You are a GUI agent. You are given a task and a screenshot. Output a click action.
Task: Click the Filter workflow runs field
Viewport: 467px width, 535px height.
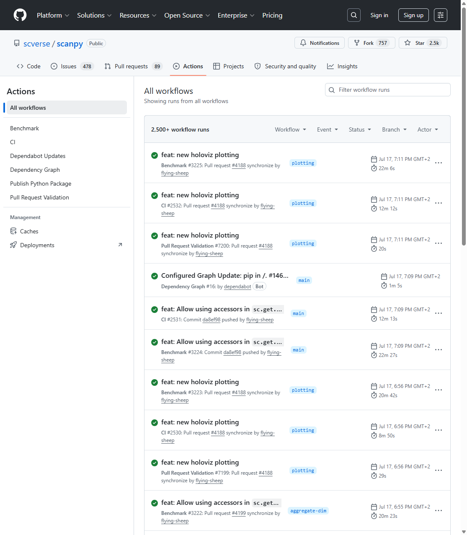388,90
